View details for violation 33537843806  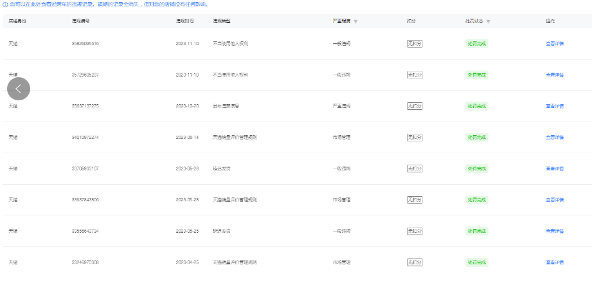[x=554, y=200]
